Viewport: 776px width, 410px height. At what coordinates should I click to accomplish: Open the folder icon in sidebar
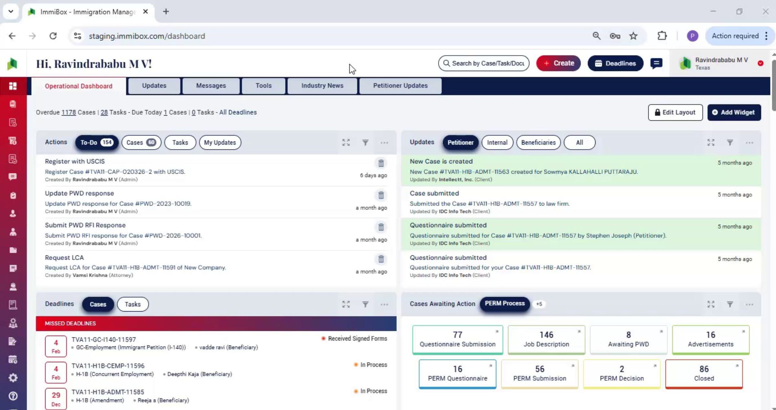point(13,250)
